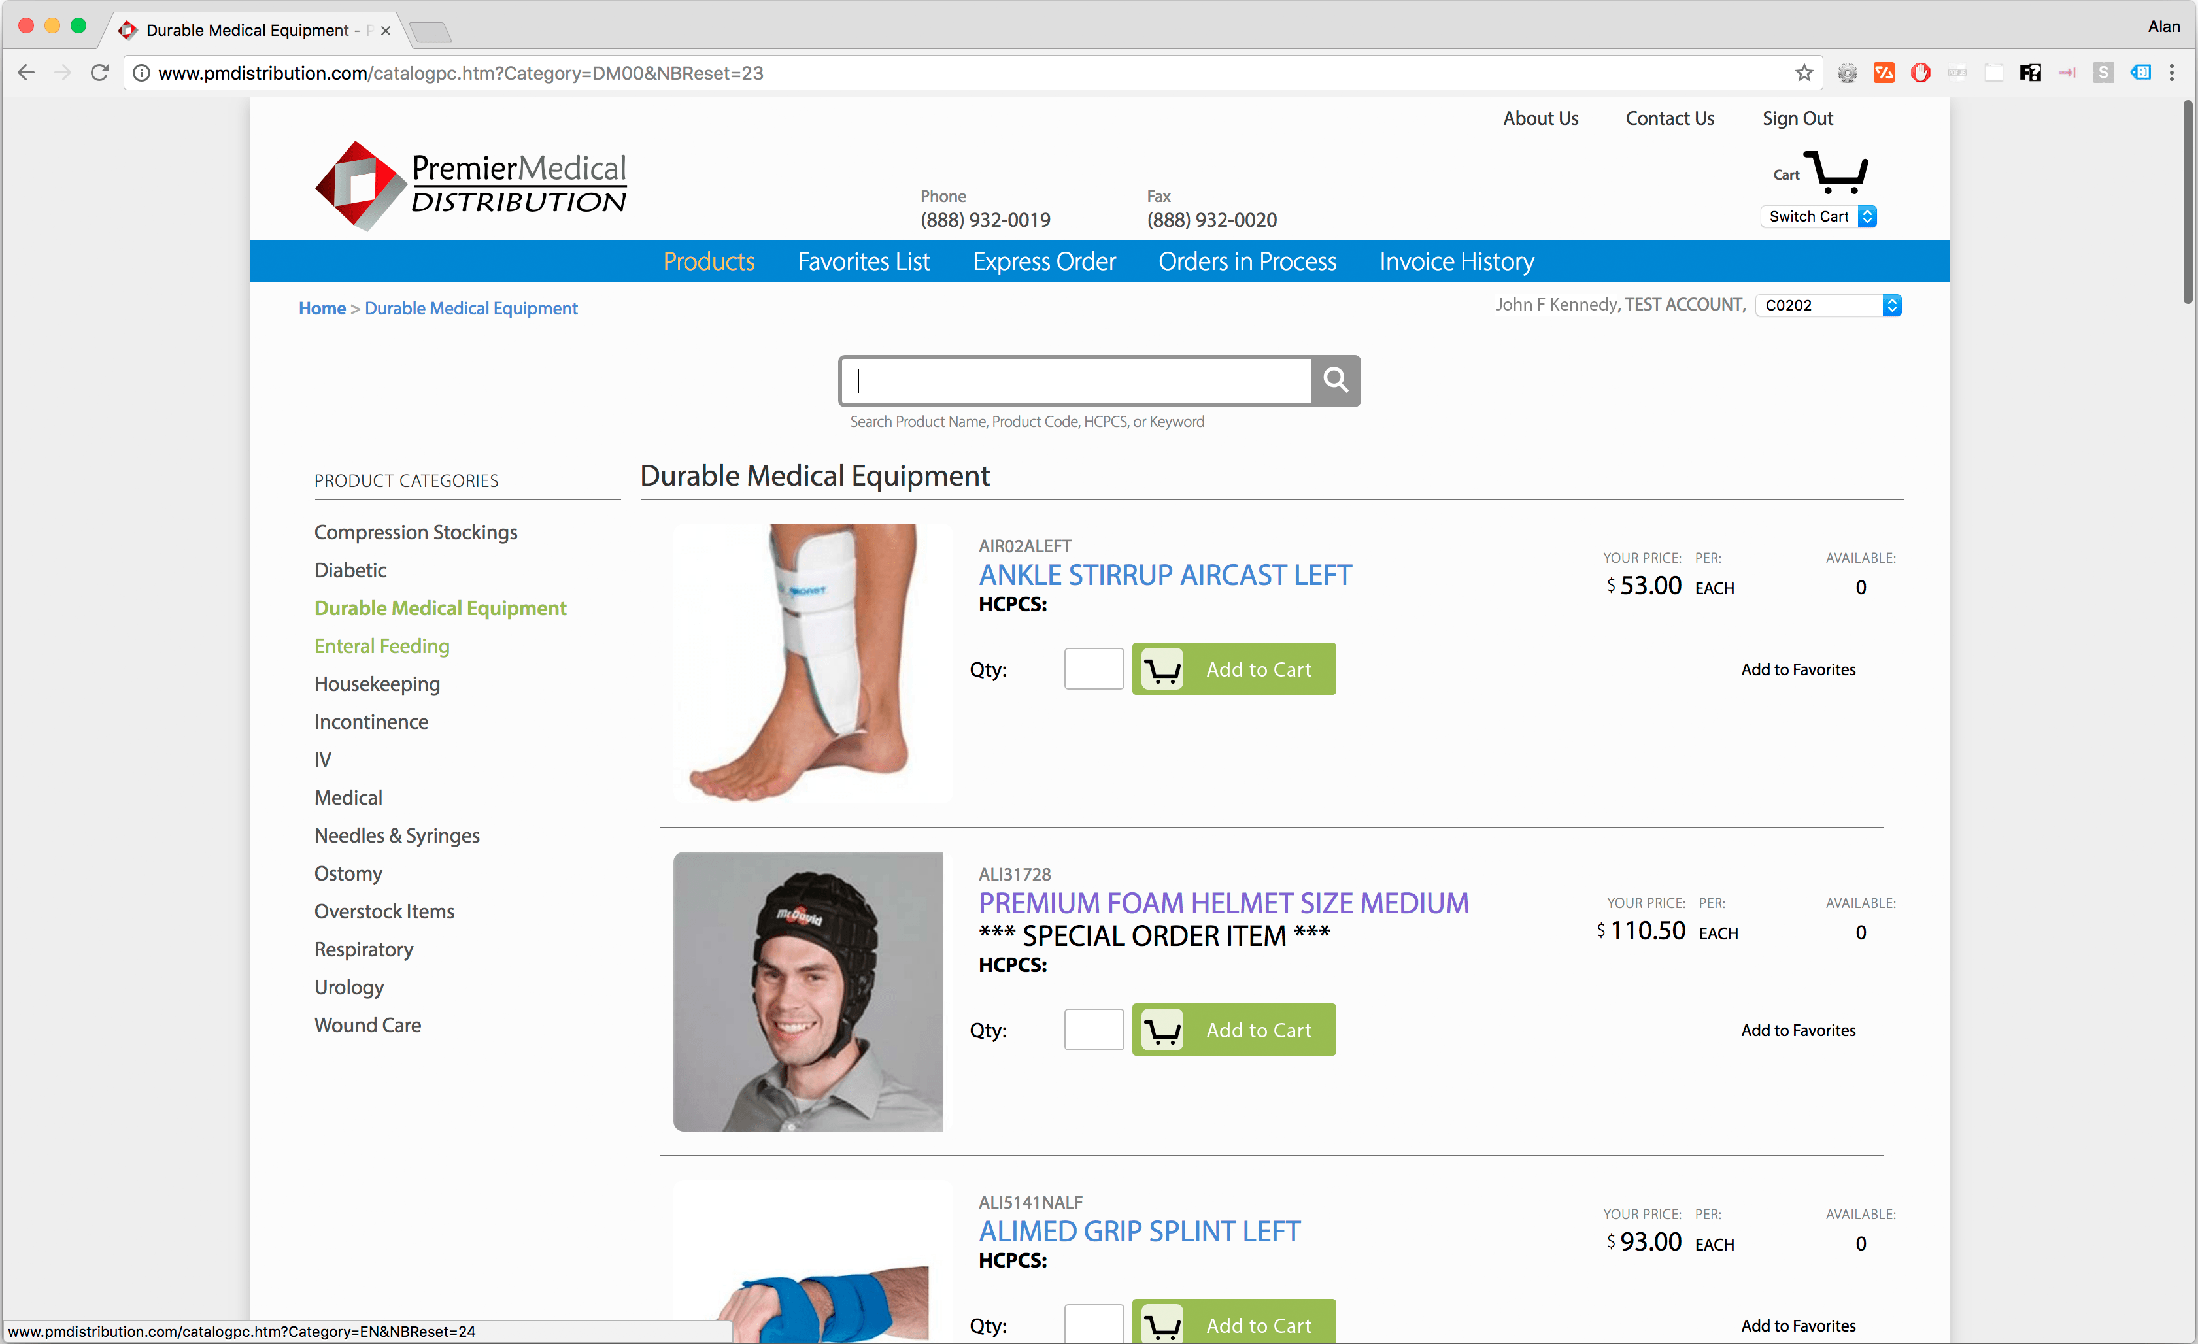Open the Products menu
The image size is (2198, 1344).
(708, 261)
